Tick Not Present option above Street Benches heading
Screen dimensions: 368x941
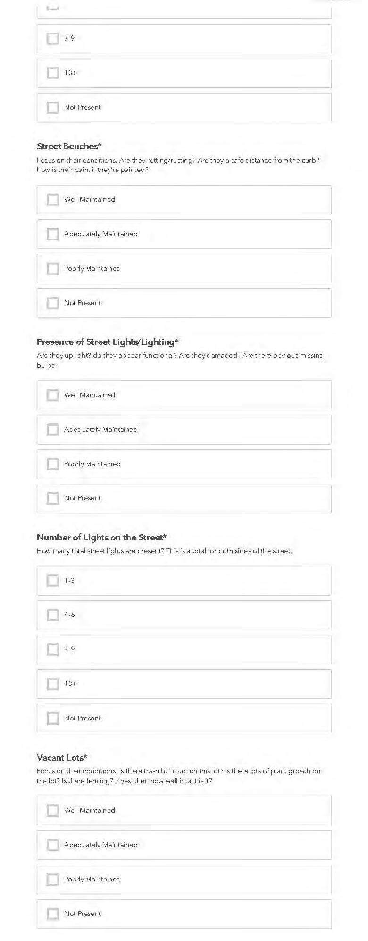click(x=53, y=108)
